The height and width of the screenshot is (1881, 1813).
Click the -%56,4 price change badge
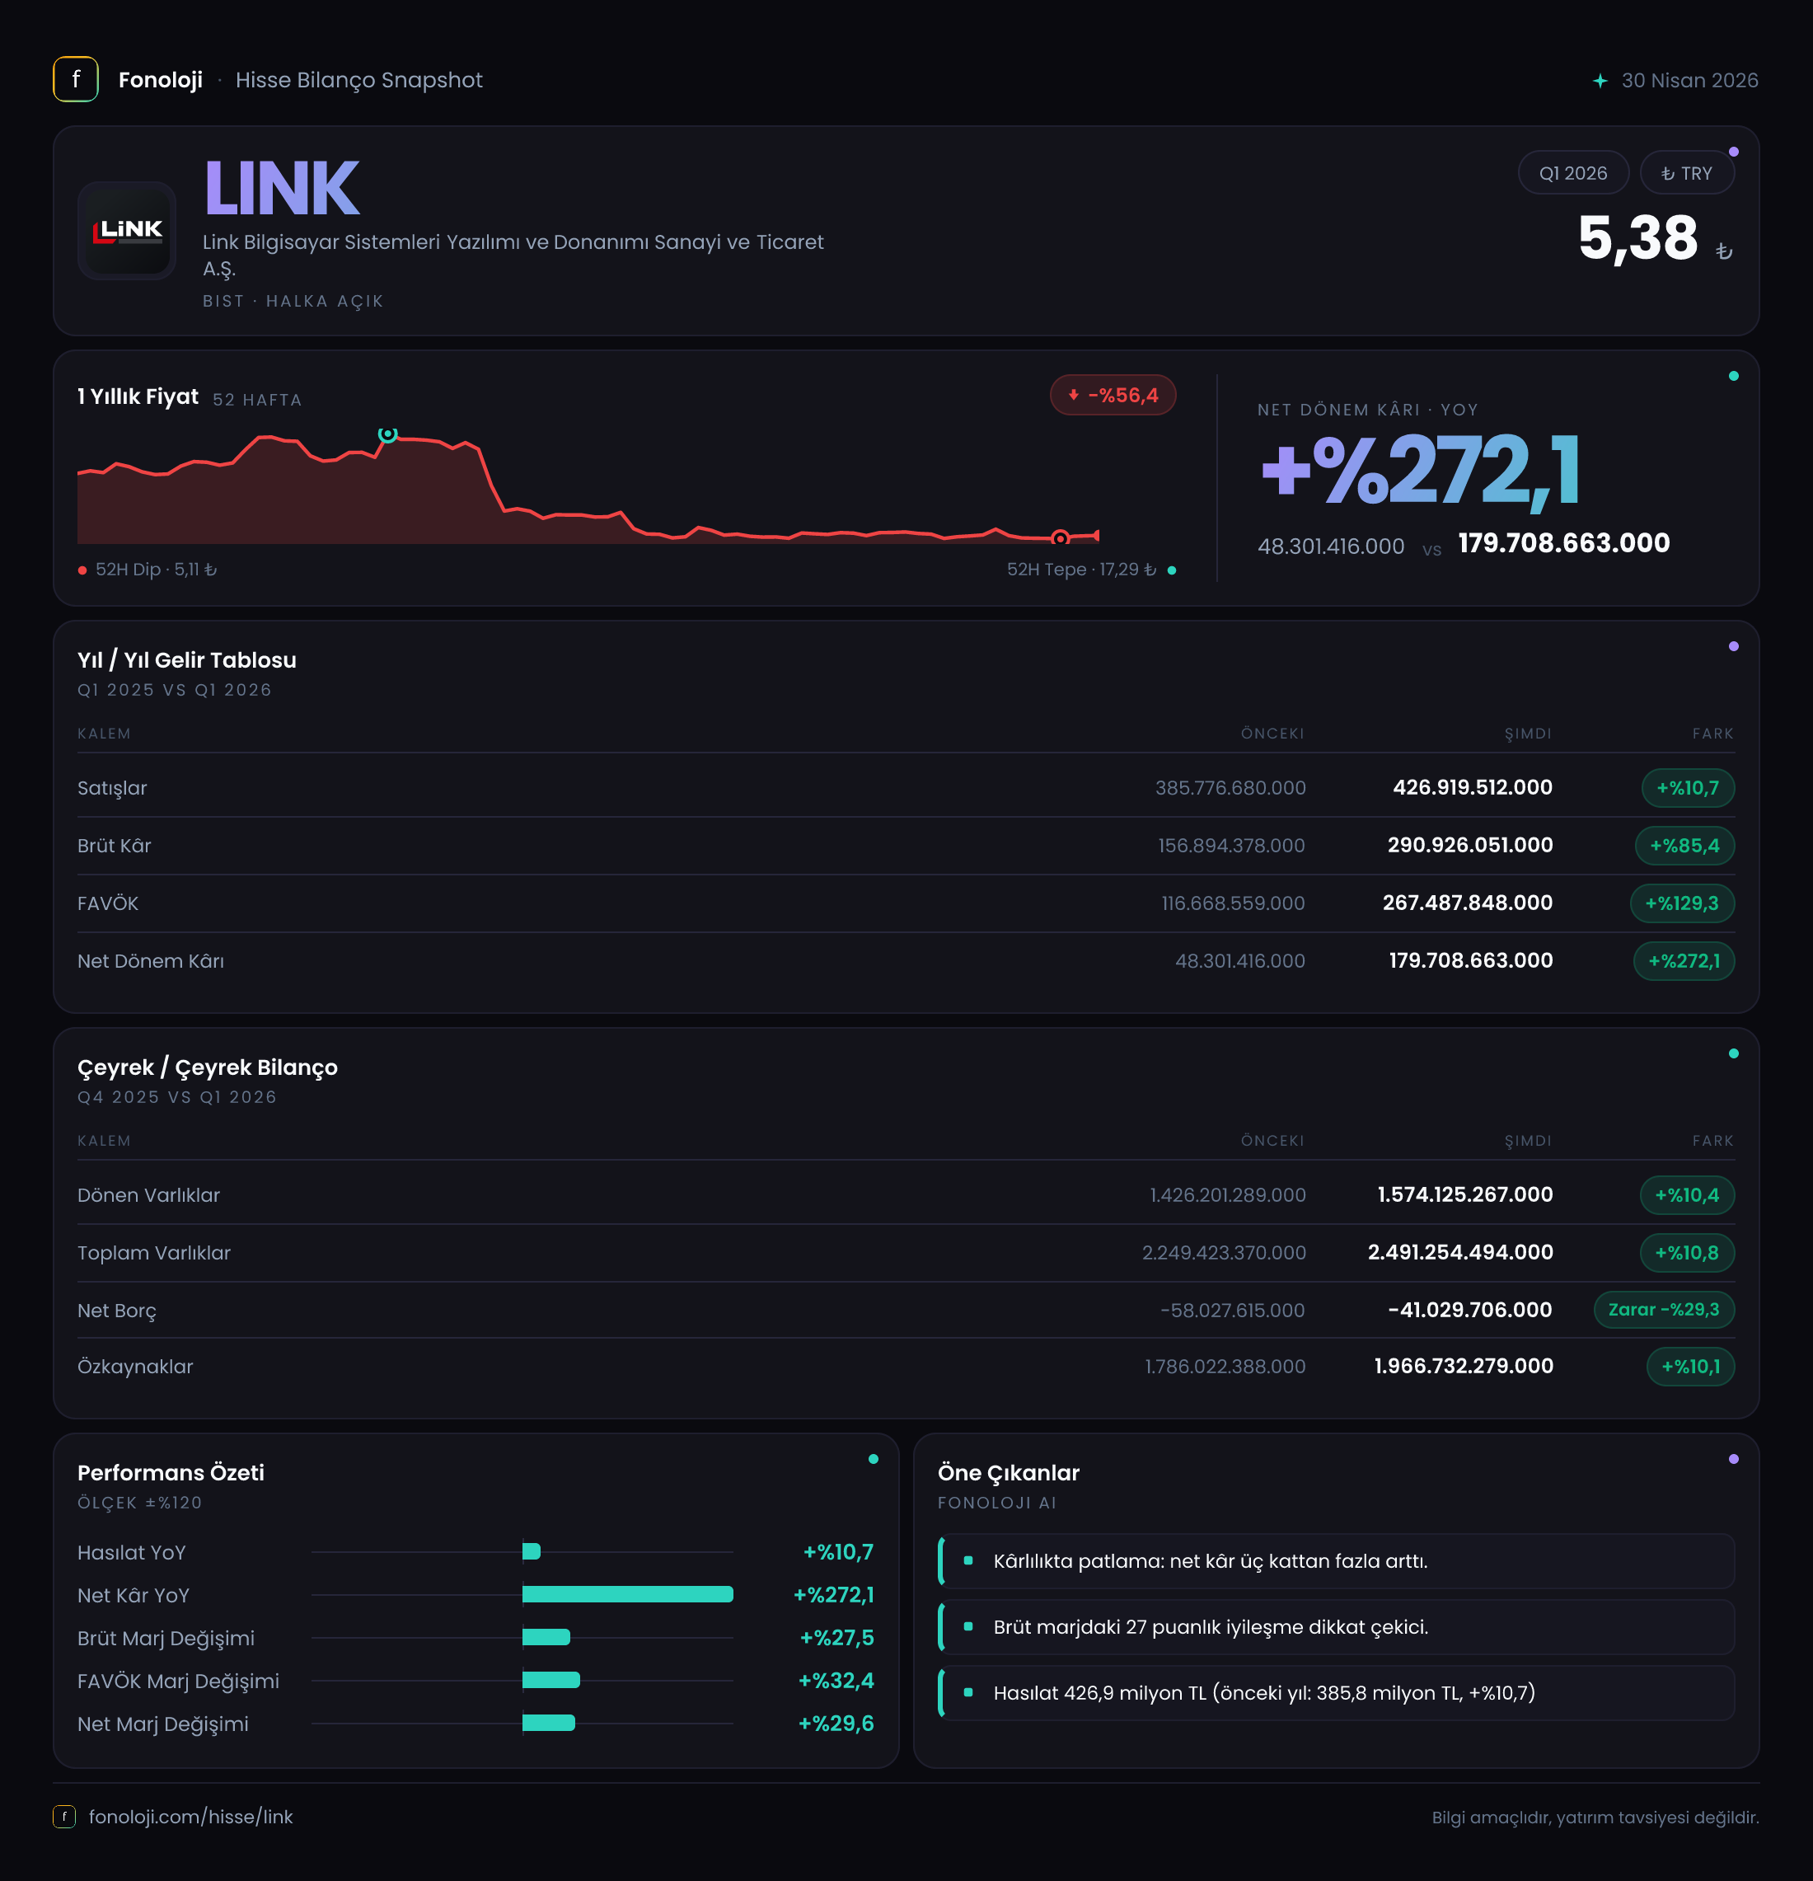point(1113,396)
